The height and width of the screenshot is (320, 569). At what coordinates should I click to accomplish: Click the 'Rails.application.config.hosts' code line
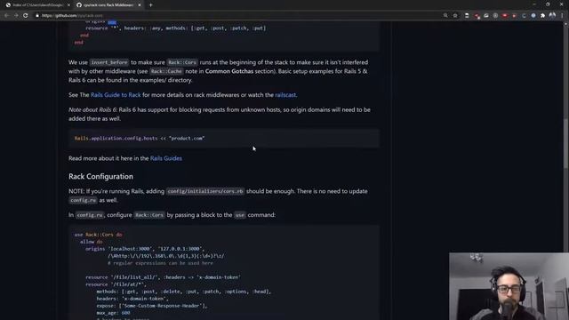coord(140,139)
